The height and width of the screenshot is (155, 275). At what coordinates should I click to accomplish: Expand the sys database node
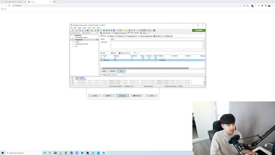tap(73, 46)
